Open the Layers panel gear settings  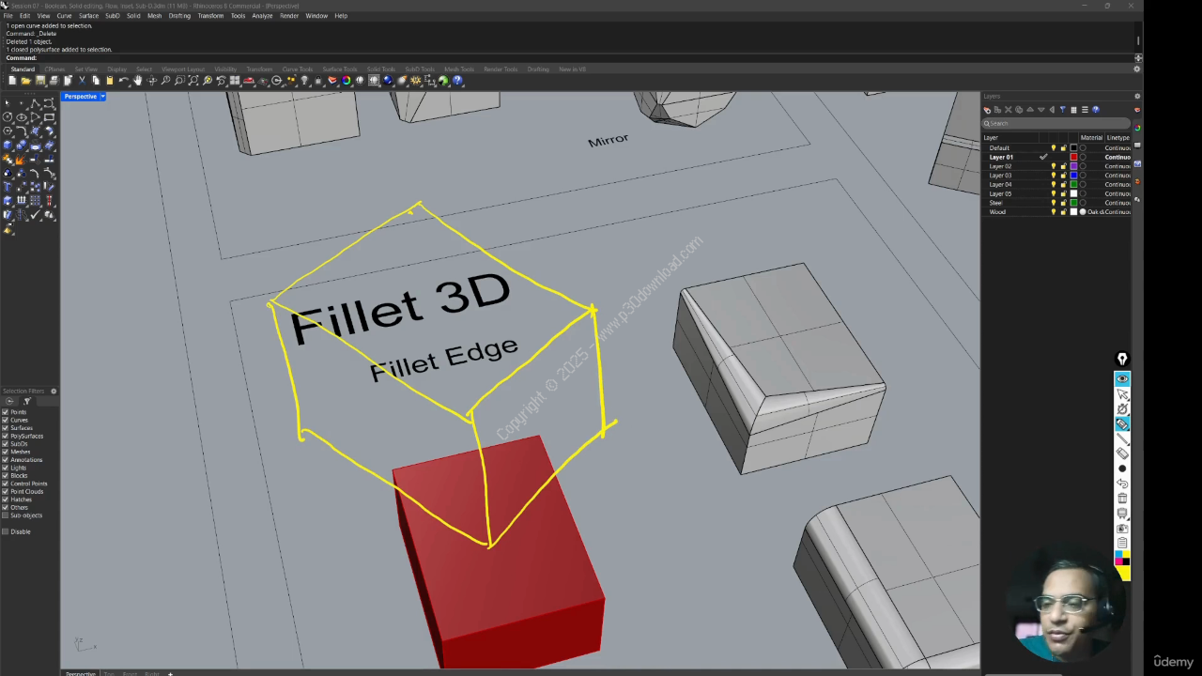click(x=1137, y=96)
